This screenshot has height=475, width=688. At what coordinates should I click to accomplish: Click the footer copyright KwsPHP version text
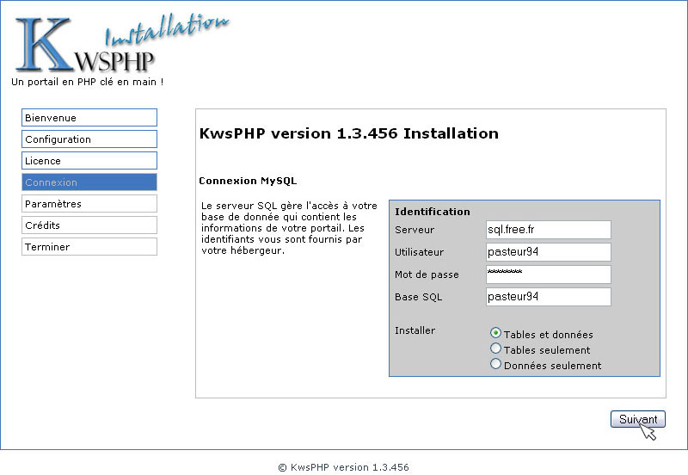343,467
